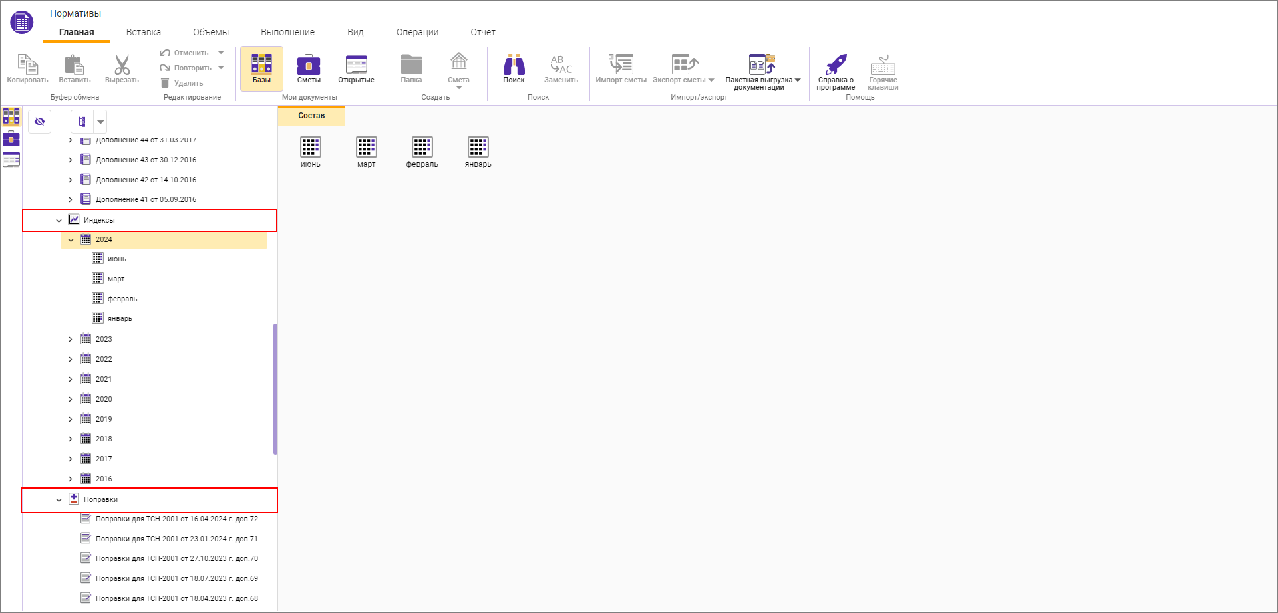Select year 2021 in tree
1278x613 pixels.
[104, 379]
